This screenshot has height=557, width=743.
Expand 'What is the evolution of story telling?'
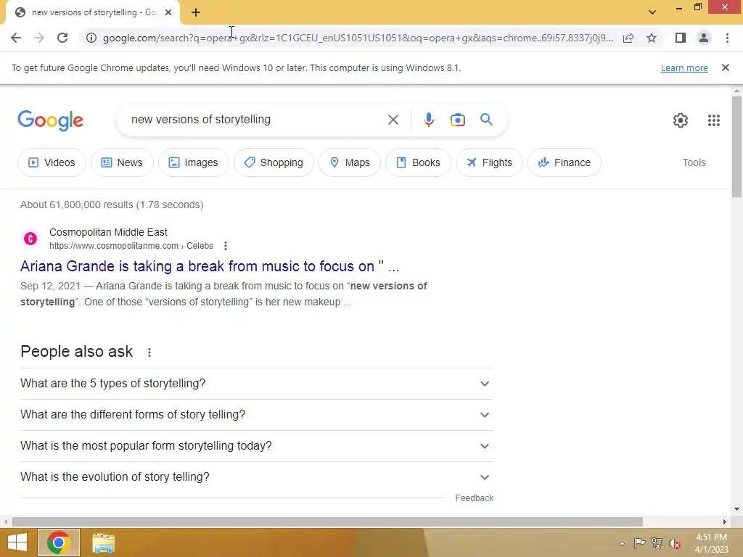(x=256, y=477)
